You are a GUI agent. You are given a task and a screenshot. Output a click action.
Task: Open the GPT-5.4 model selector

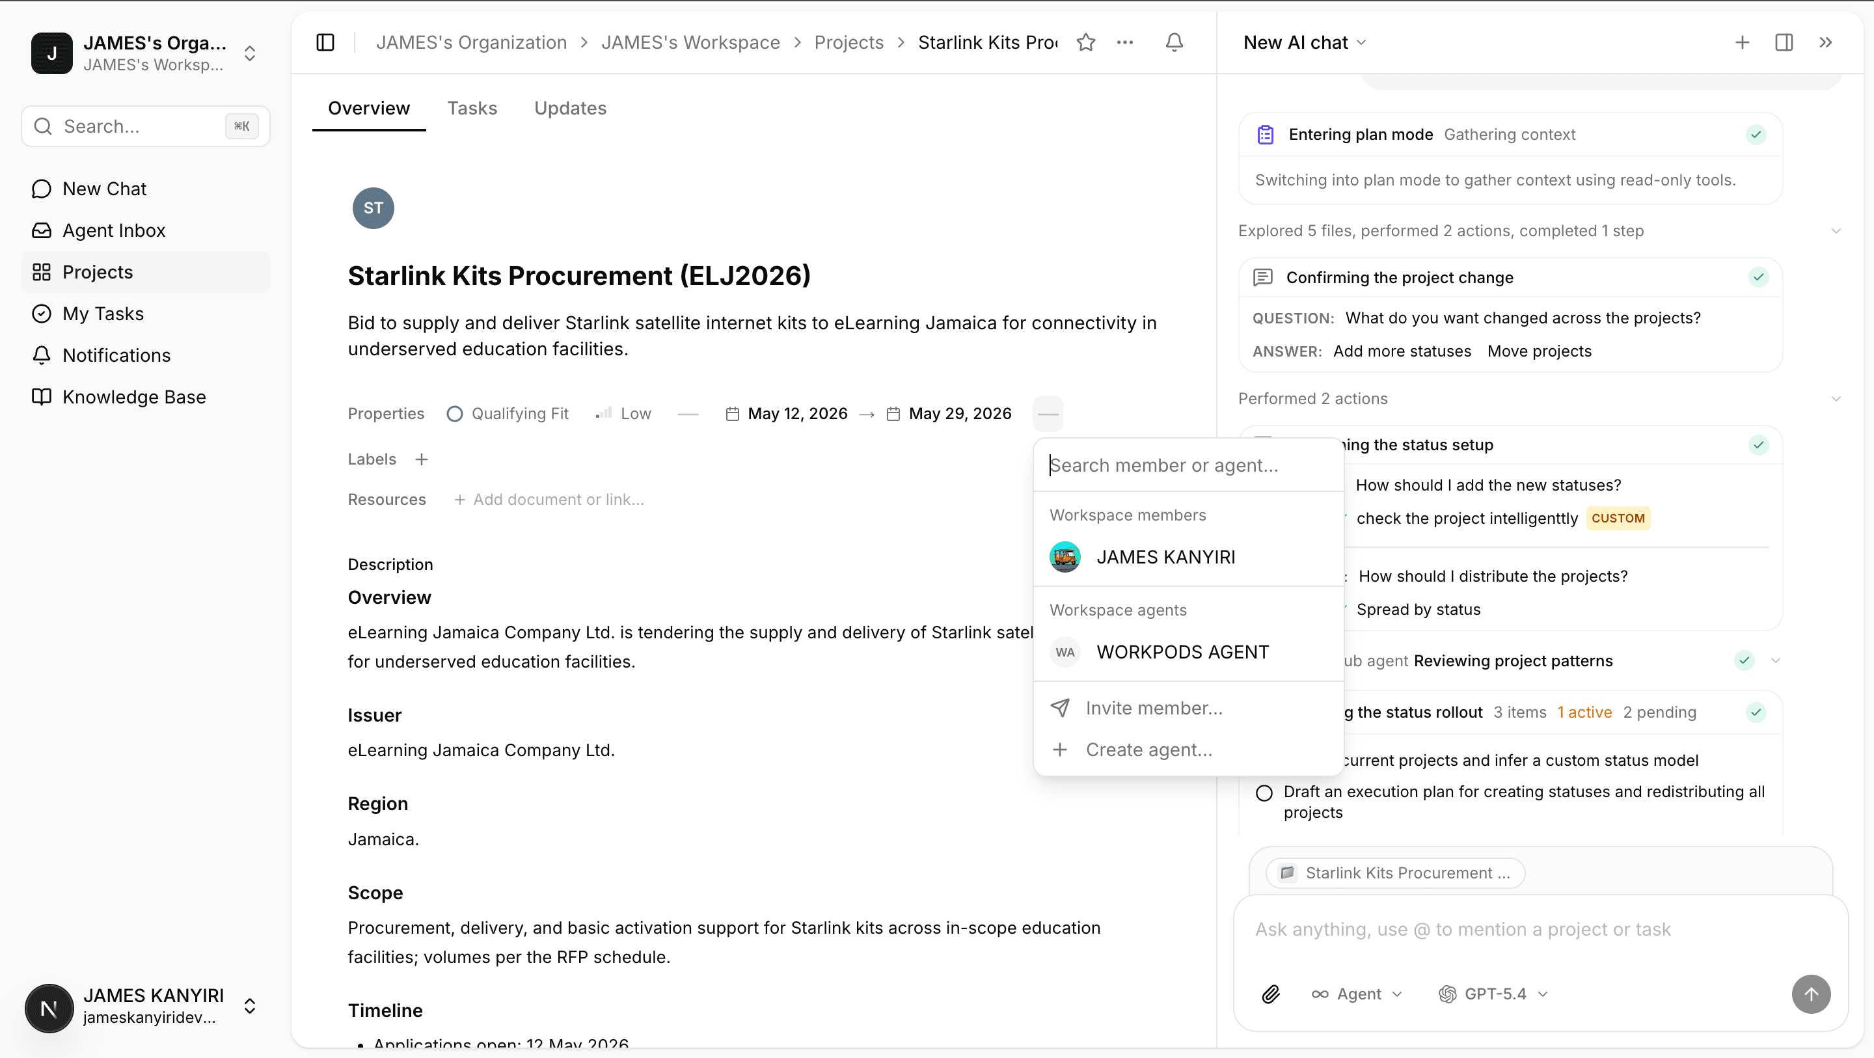(x=1493, y=994)
